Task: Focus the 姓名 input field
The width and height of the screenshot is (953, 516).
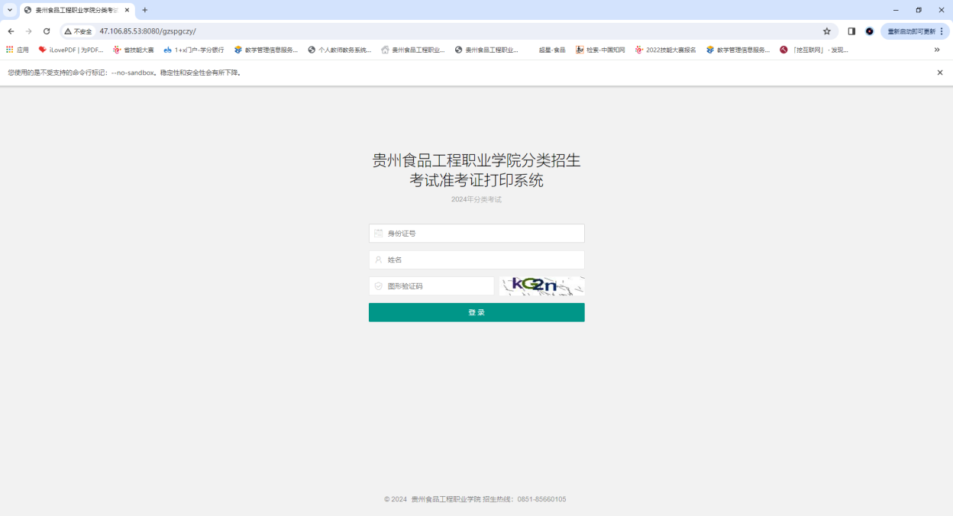Action: pyautogui.click(x=476, y=260)
